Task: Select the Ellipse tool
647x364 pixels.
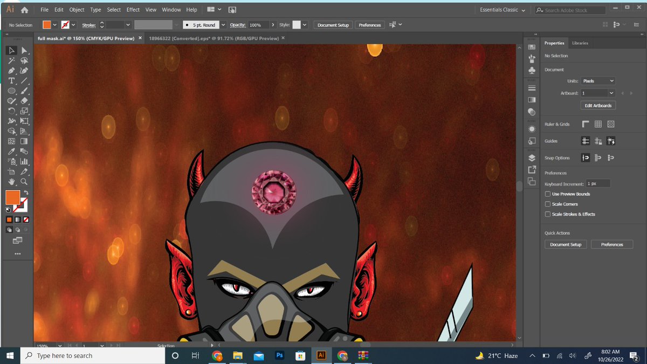Action: pyautogui.click(x=11, y=91)
